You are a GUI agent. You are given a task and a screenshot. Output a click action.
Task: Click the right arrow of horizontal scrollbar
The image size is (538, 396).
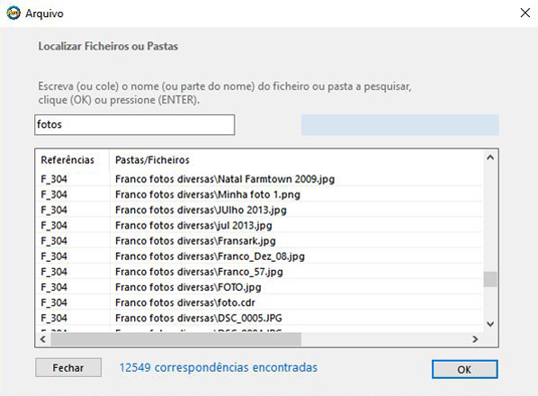[x=475, y=339]
